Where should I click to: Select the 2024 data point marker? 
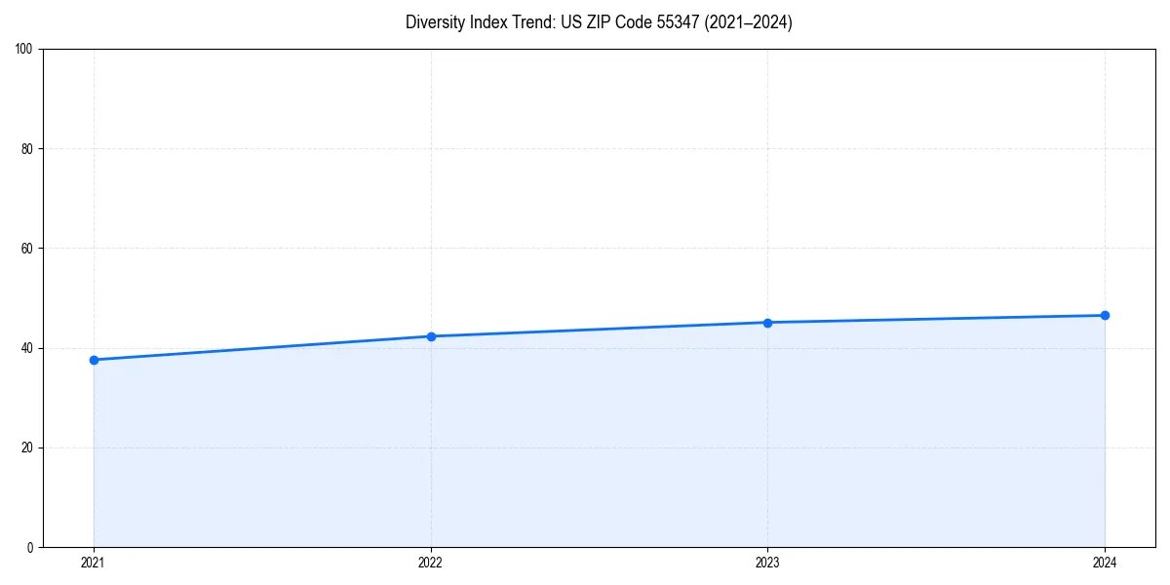coord(1106,315)
